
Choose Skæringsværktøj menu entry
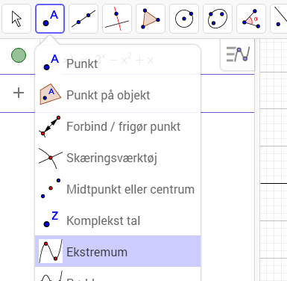(118, 158)
